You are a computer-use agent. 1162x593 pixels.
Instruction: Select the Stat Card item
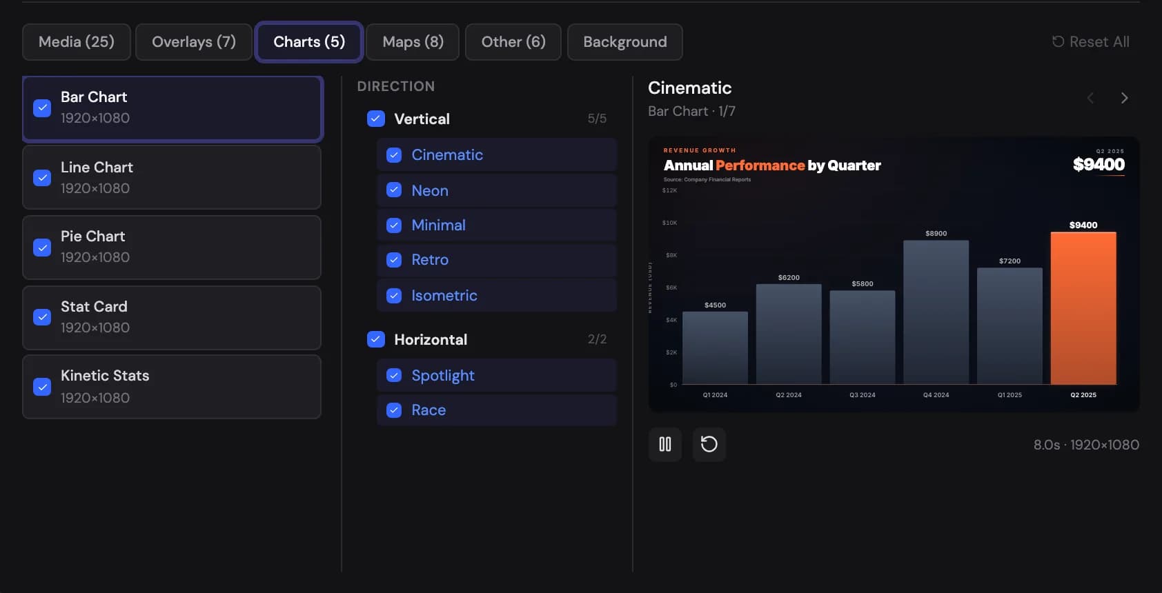(x=172, y=318)
